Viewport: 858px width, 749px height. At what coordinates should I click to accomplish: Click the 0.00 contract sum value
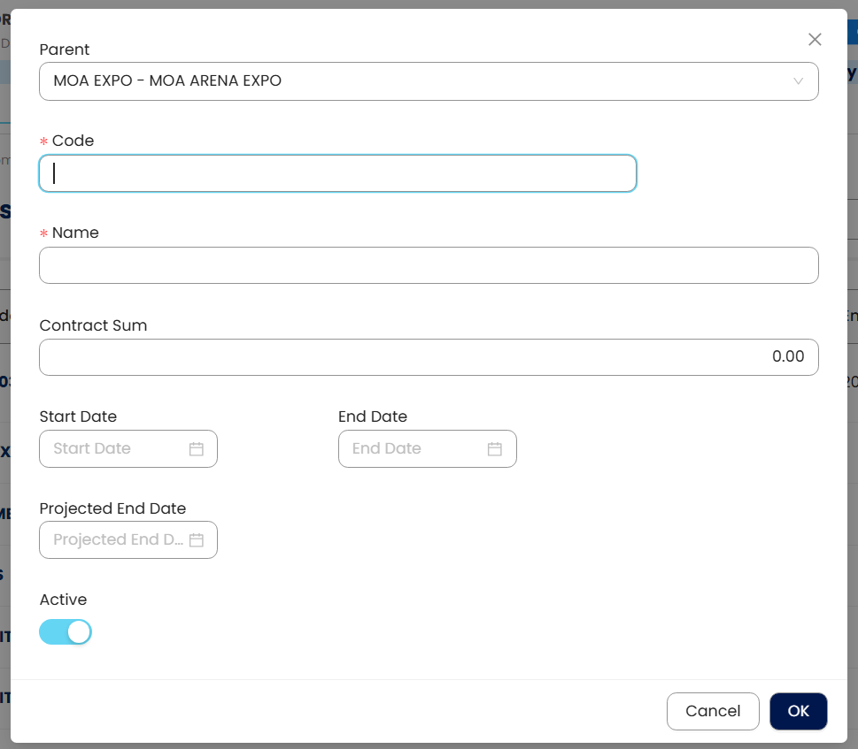788,356
